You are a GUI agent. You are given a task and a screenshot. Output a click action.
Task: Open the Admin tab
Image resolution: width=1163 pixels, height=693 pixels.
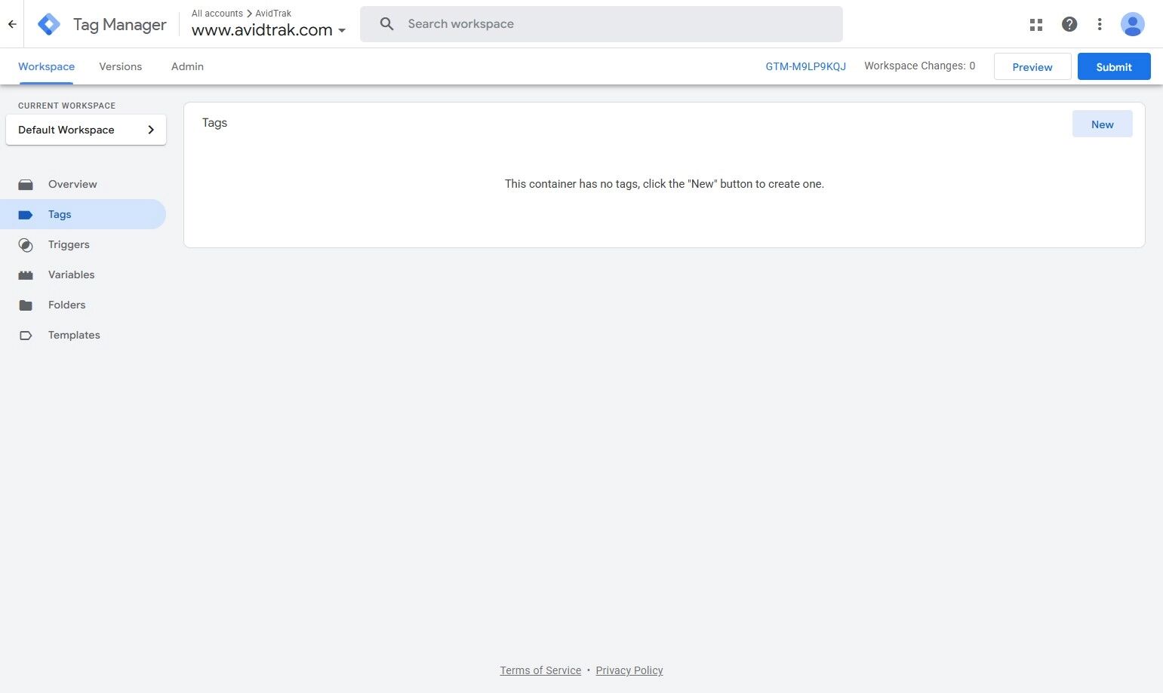coord(186,66)
